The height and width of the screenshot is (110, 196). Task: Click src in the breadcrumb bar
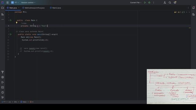click(x=10, y=102)
